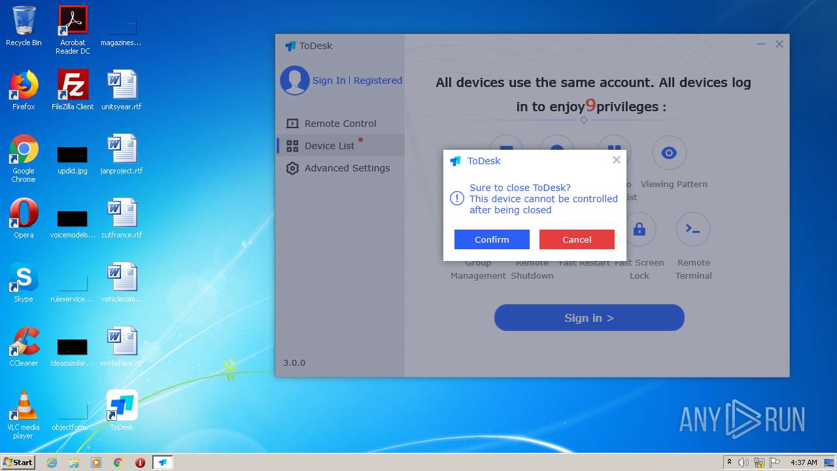
Task: Select the vehiclecom desktop file
Action: [x=122, y=283]
